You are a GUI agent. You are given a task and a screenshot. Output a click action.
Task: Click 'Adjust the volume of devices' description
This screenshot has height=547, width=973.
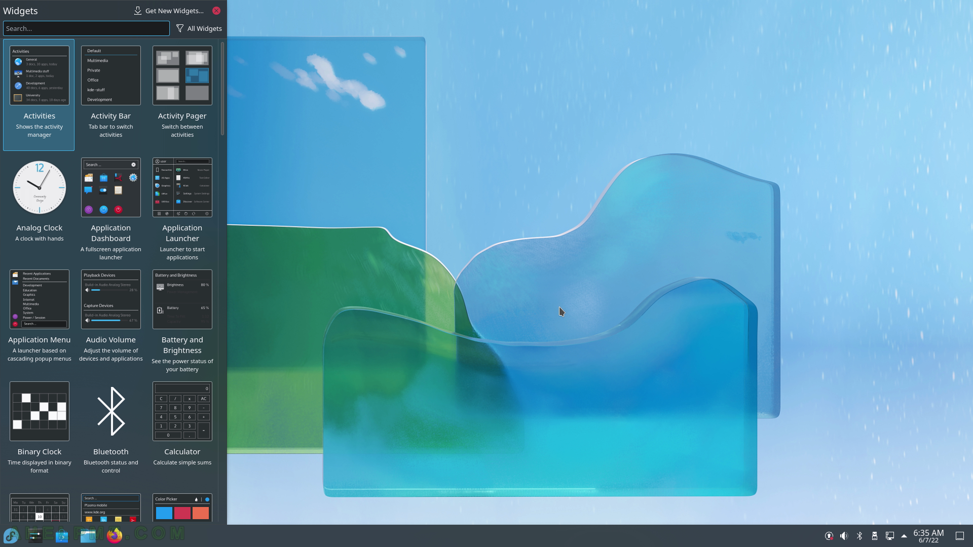tap(110, 355)
